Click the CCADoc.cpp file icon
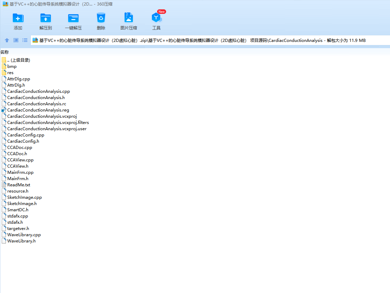This screenshot has height=293, width=390. click(x=4, y=148)
